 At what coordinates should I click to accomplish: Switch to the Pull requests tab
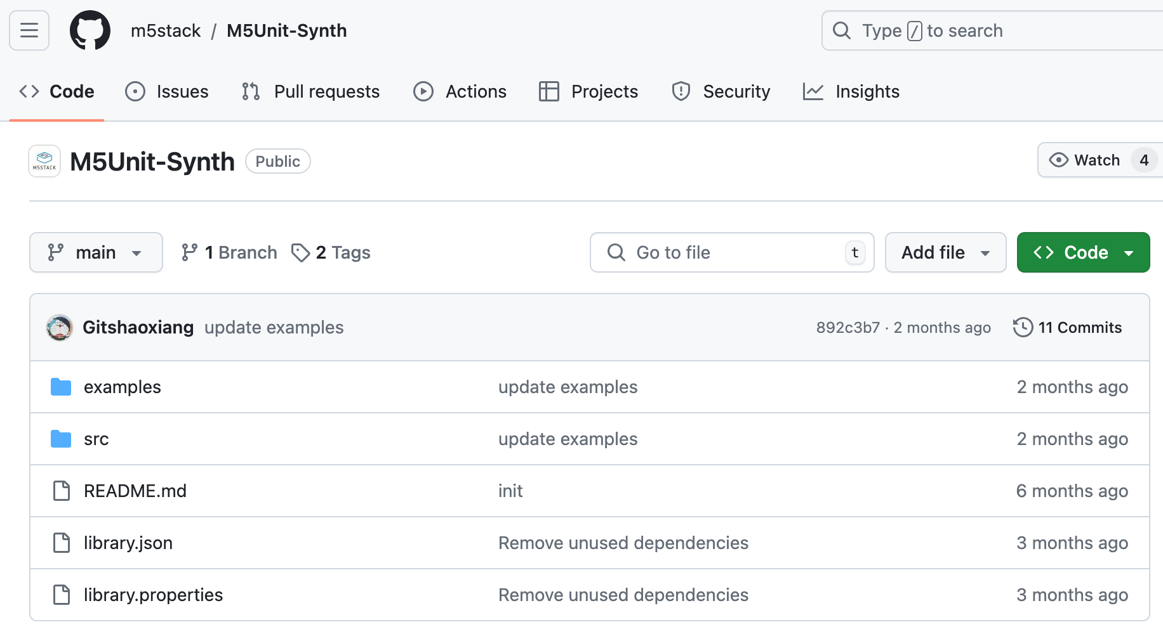(x=310, y=91)
